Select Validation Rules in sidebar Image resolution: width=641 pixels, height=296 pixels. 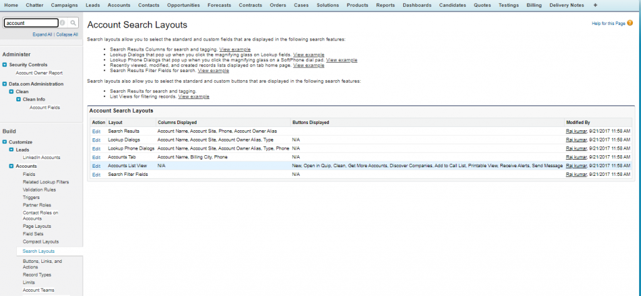[x=39, y=189]
